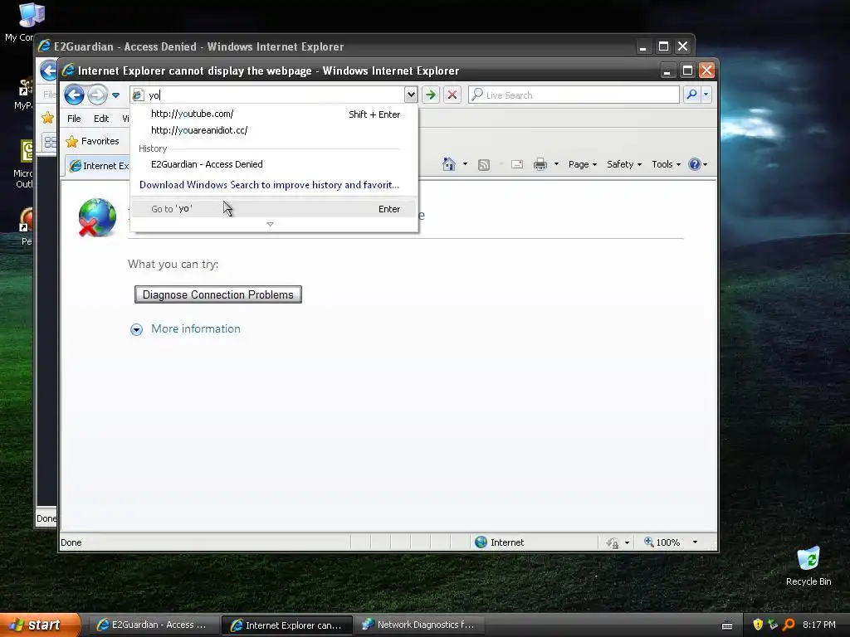Open search provider dropdown arrow
Screen dimensions: 850x637
click(x=706, y=95)
